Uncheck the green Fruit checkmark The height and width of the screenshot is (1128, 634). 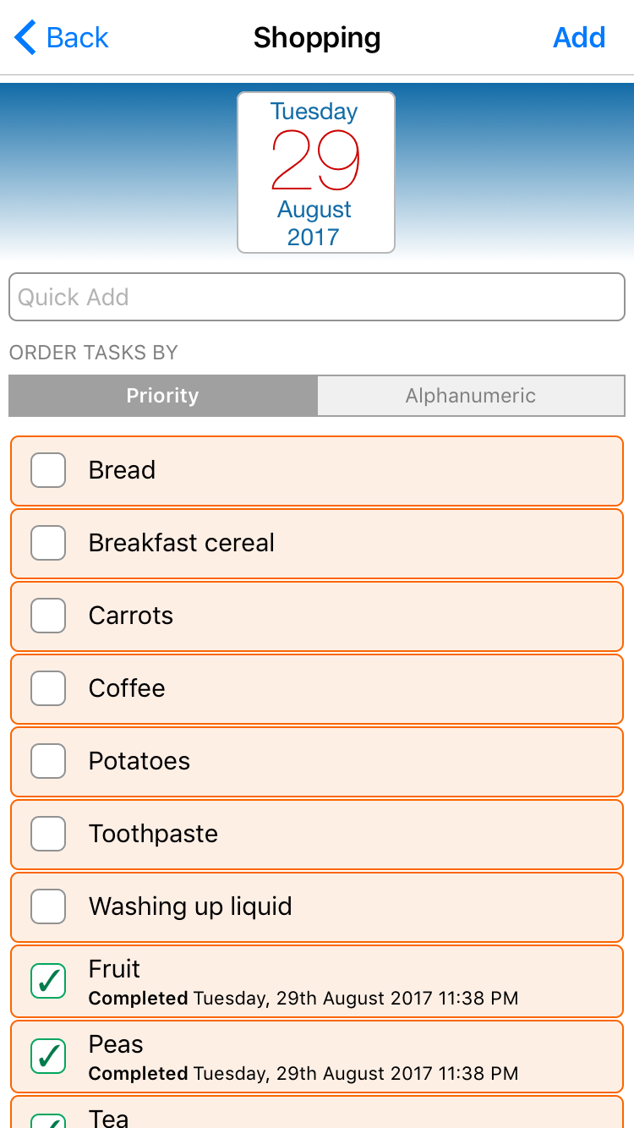point(48,981)
